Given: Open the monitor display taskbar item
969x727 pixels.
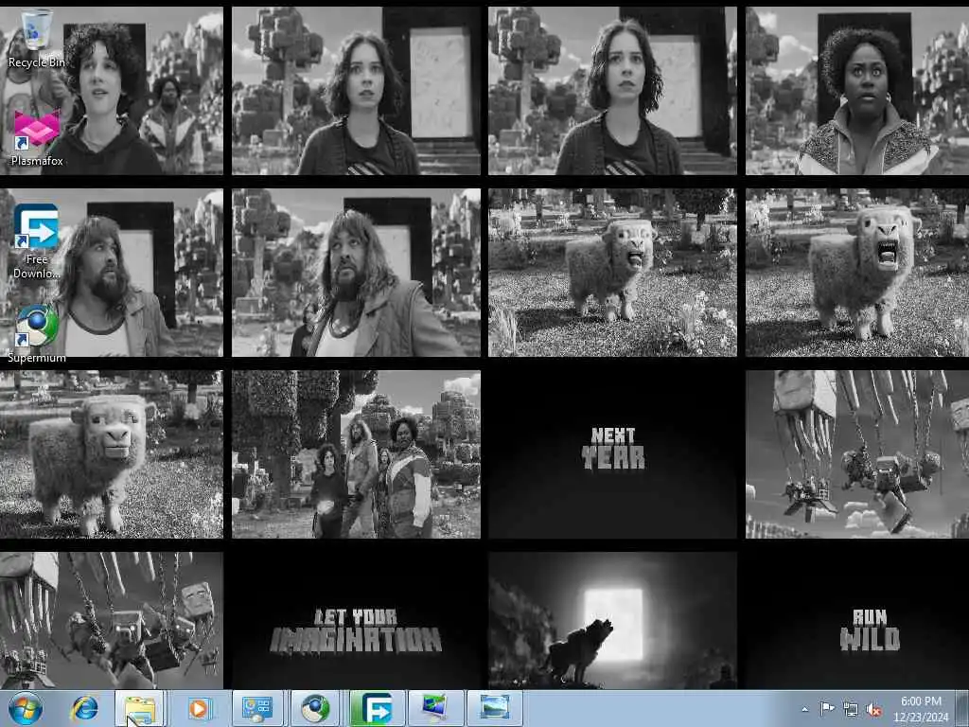Looking at the screenshot, I should pos(435,708).
